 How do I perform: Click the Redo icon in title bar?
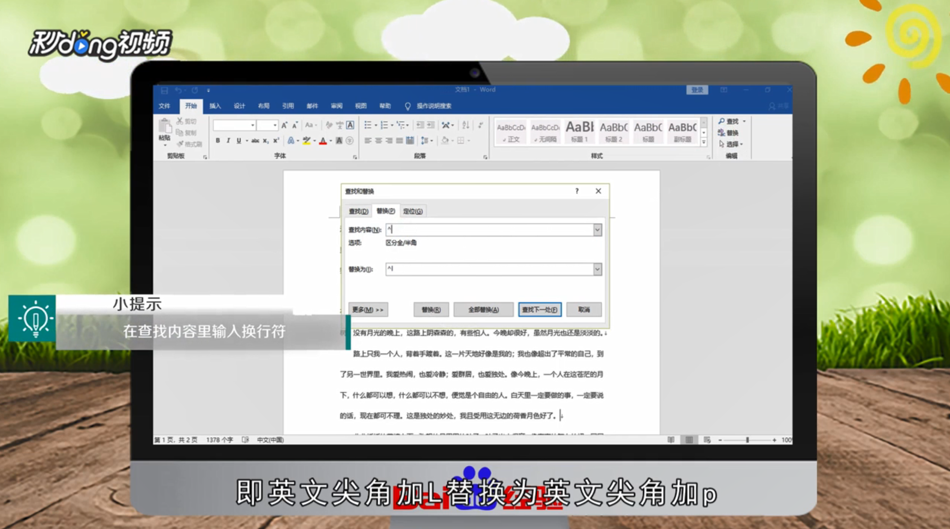(194, 90)
